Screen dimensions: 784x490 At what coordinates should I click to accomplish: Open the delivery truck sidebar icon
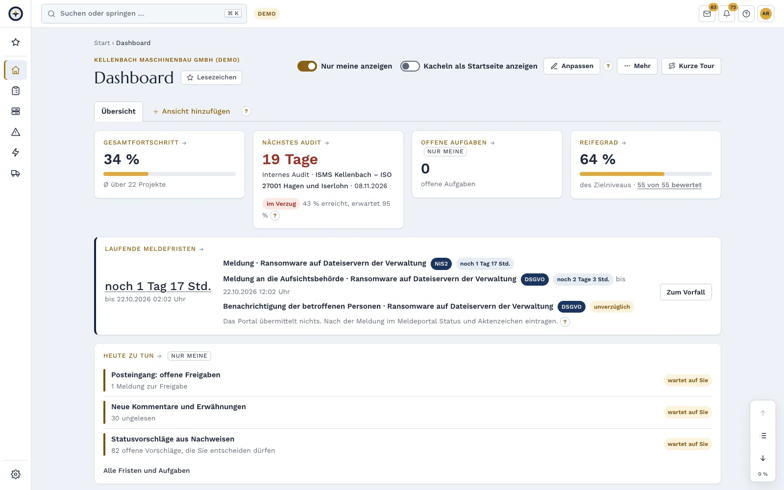coord(16,173)
